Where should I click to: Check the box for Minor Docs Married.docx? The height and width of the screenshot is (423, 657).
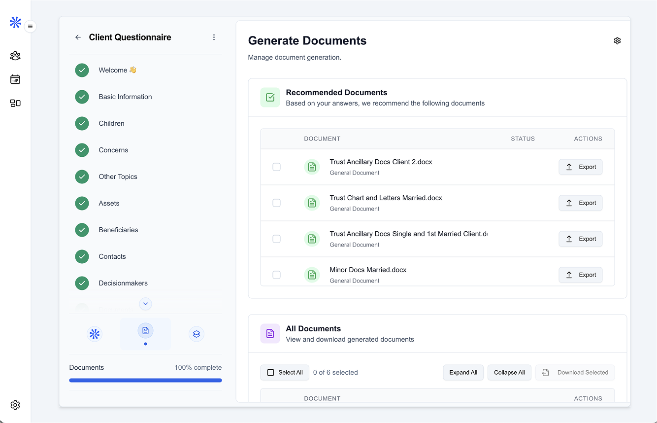(x=276, y=275)
